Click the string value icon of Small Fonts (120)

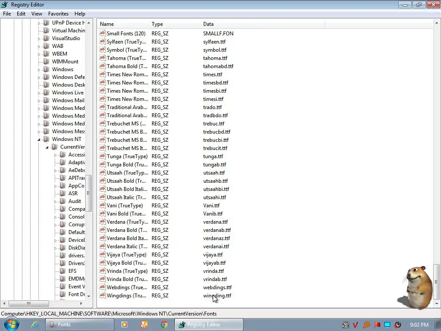(102, 33)
